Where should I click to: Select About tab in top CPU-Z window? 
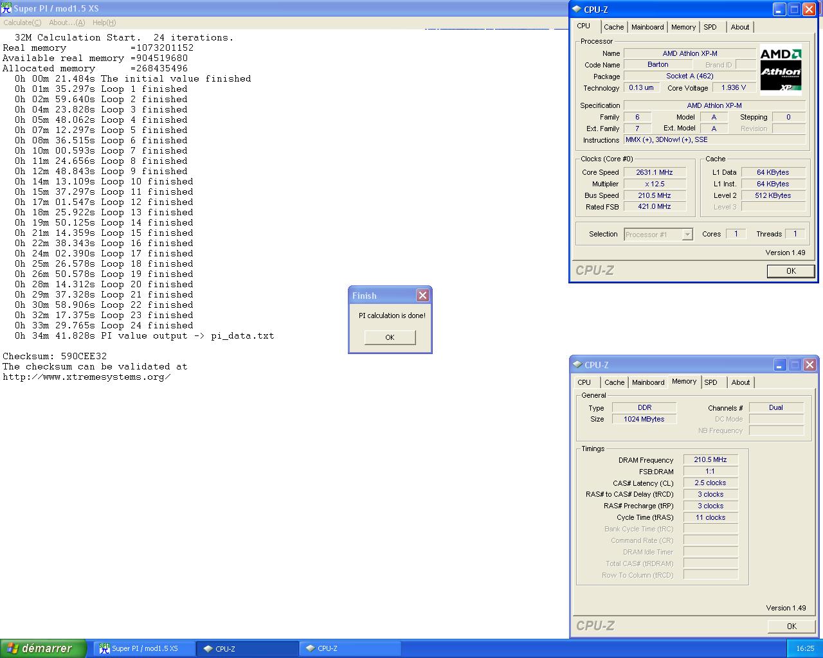[x=740, y=27]
